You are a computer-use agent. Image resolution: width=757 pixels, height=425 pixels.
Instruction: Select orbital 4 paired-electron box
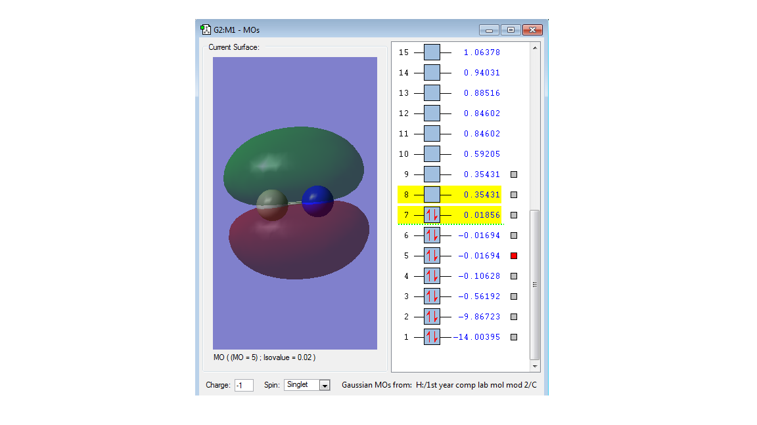(x=432, y=275)
